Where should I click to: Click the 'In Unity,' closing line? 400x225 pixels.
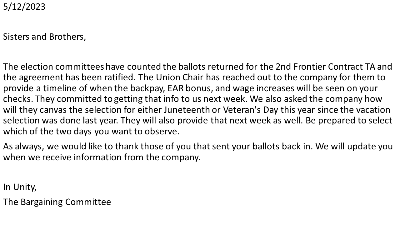pyautogui.click(x=20, y=187)
